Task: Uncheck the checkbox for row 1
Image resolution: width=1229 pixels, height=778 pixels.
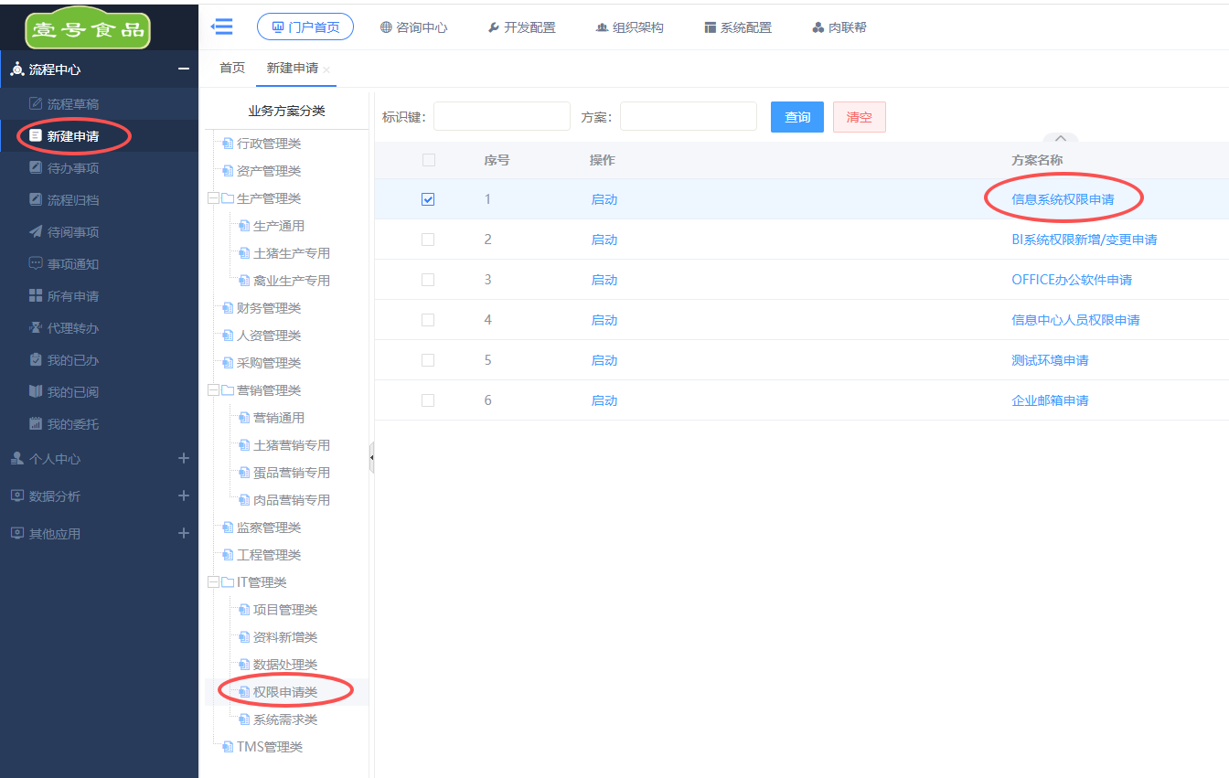Action: coord(428,199)
